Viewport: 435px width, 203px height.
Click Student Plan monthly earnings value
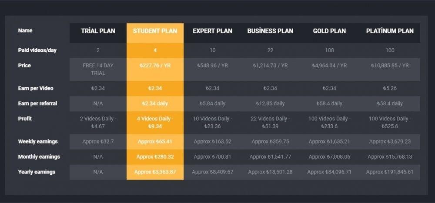pos(155,157)
